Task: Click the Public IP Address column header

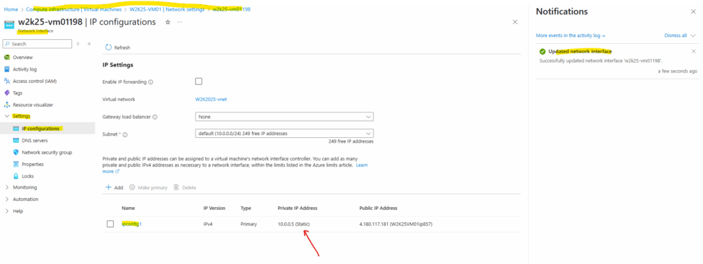Action: point(378,208)
